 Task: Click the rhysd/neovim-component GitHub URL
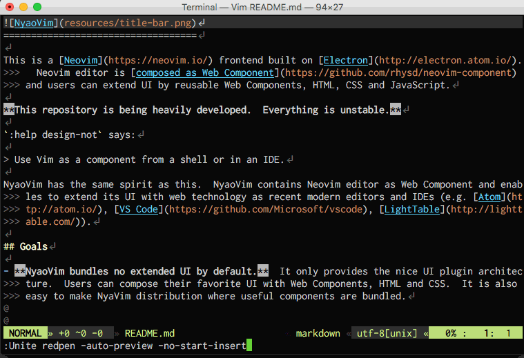click(398, 73)
